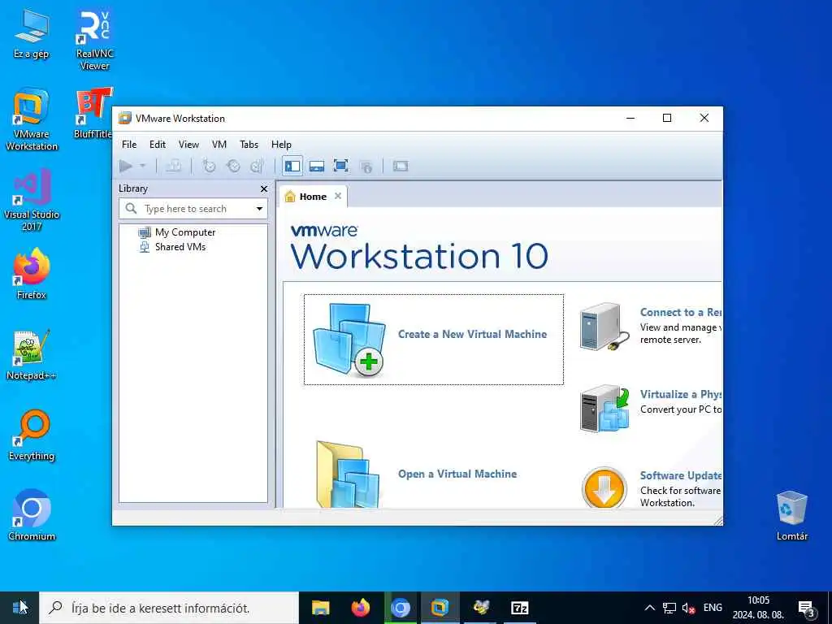Select the Notepad++ desktop shortcut

pyautogui.click(x=32, y=355)
